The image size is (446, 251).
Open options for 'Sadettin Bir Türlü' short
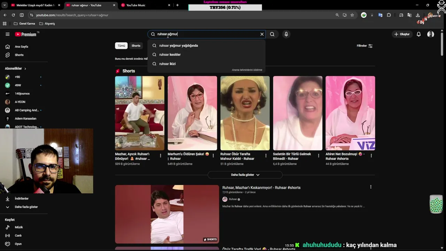tap(318, 155)
